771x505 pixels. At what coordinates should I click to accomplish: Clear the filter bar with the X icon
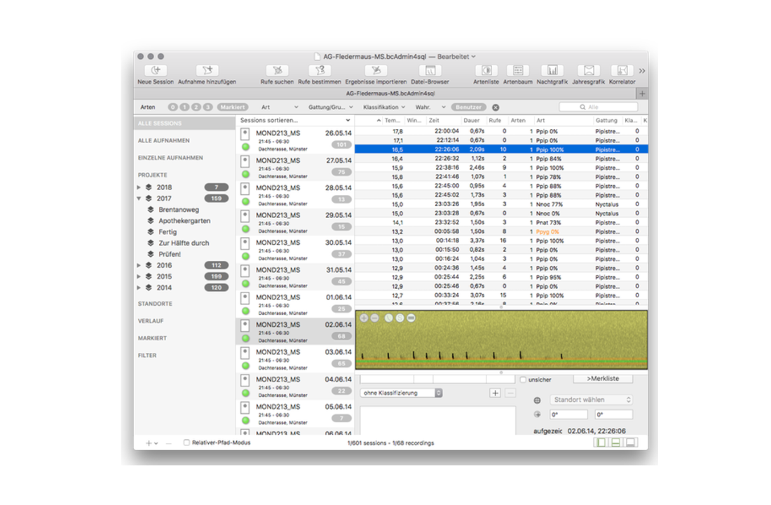[x=496, y=107]
